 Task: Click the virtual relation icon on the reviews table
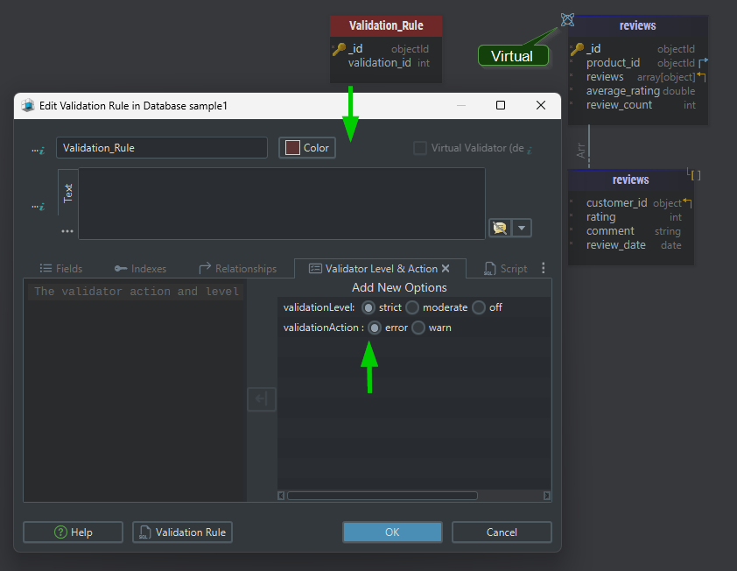[x=567, y=20]
